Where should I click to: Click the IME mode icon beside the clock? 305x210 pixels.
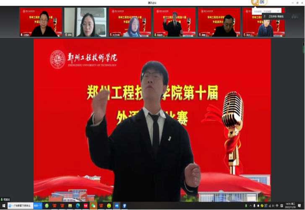282,206
